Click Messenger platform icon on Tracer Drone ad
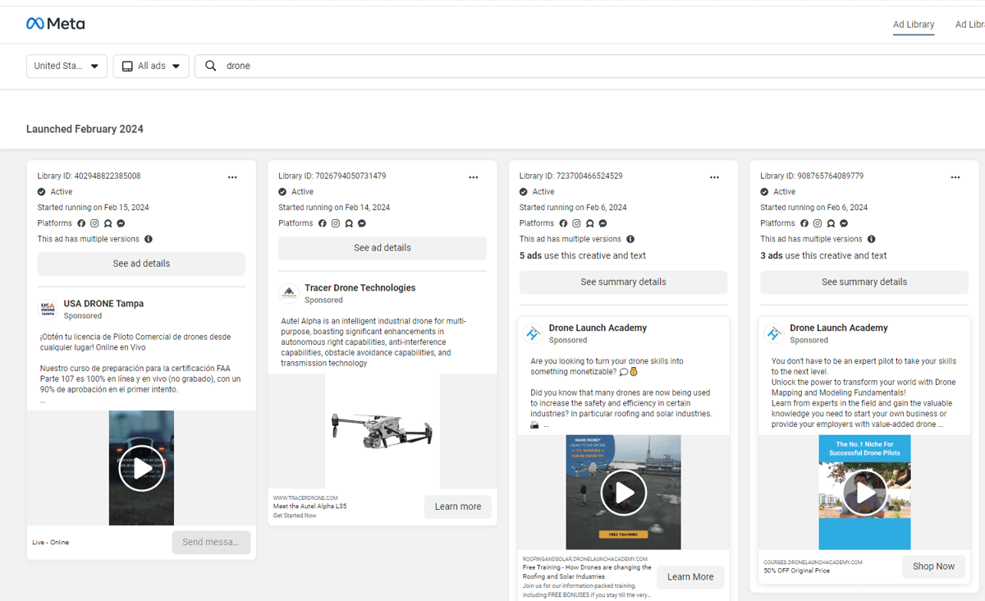This screenshot has width=985, height=601. click(x=361, y=223)
